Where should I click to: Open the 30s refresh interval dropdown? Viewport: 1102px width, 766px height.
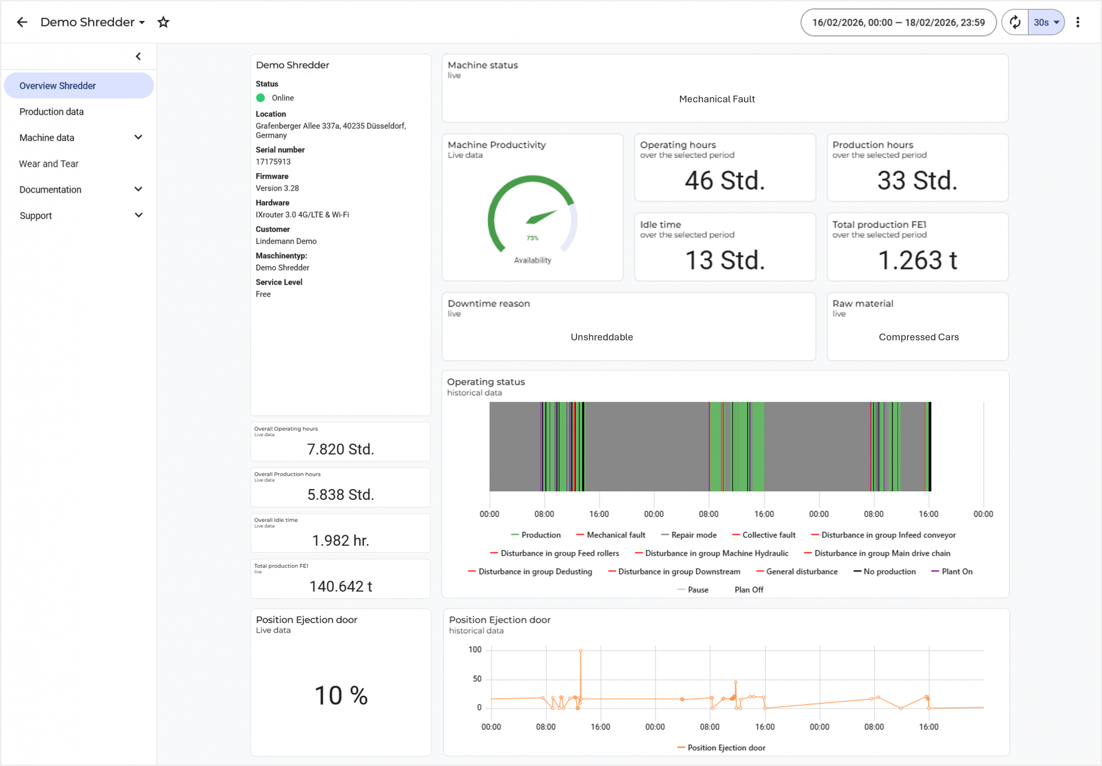(1046, 22)
